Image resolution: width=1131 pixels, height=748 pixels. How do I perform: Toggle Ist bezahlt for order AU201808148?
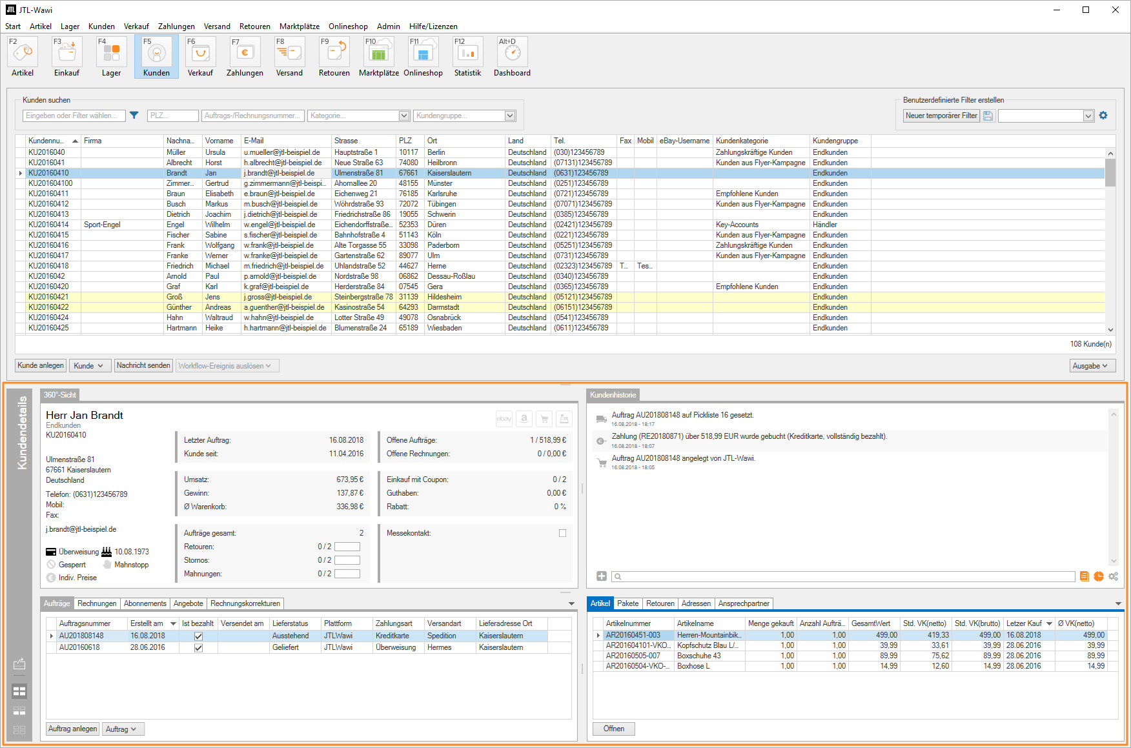click(198, 636)
